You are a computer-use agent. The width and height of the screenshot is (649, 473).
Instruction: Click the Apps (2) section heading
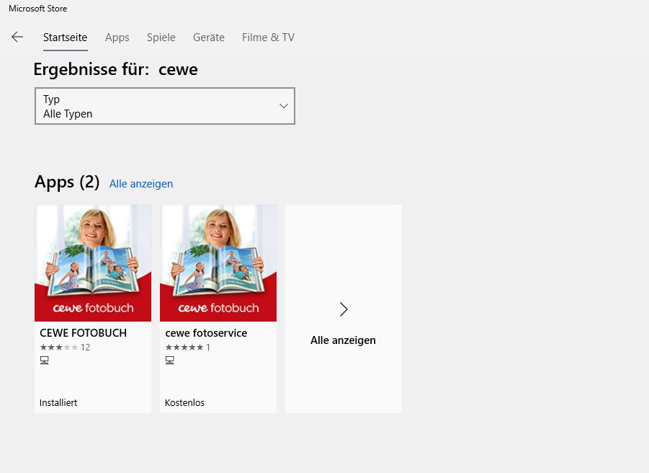point(67,182)
